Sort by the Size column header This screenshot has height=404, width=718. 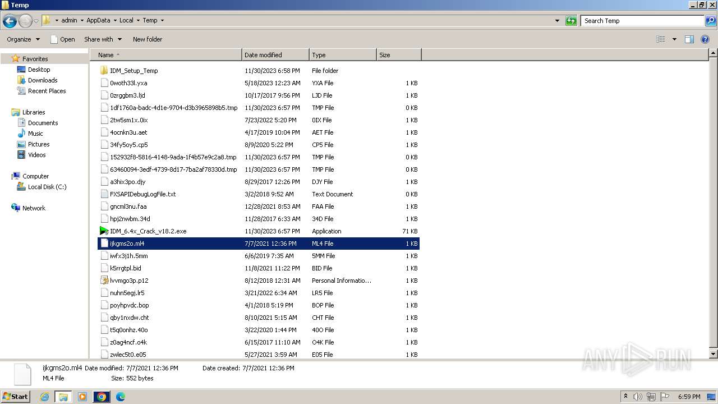click(x=399, y=55)
